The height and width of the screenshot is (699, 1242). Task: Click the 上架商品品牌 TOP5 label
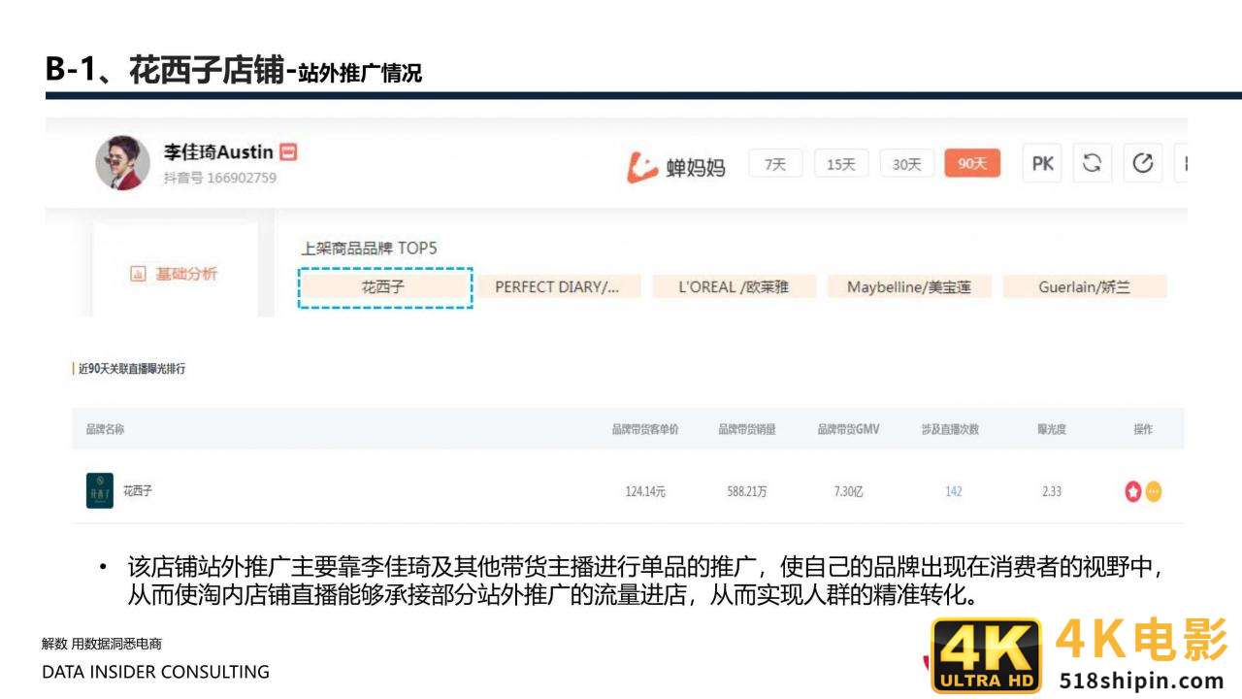click(x=369, y=249)
